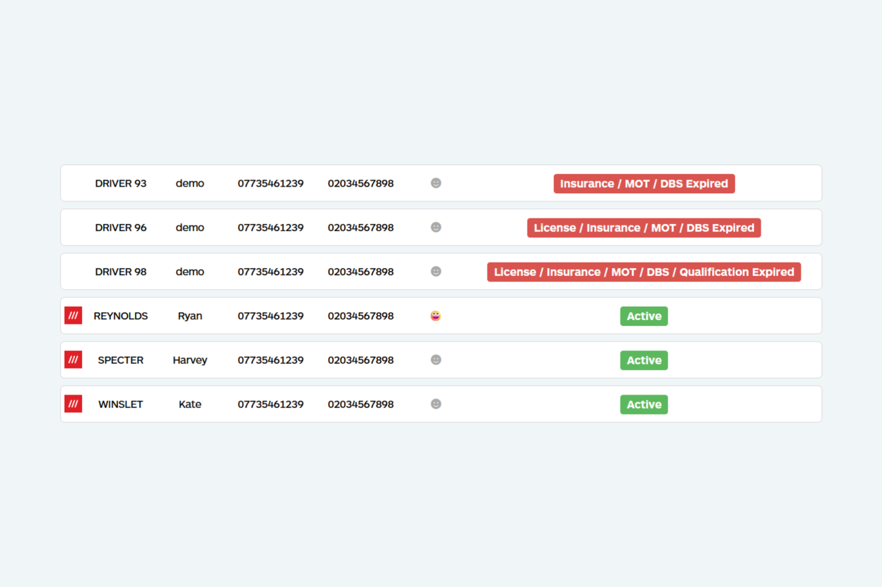Click the grey smiley icon for DRIVER 98

[435, 272]
